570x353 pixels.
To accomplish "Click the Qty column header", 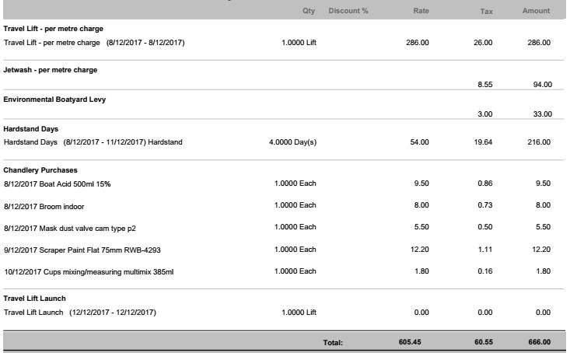I will [x=308, y=12].
